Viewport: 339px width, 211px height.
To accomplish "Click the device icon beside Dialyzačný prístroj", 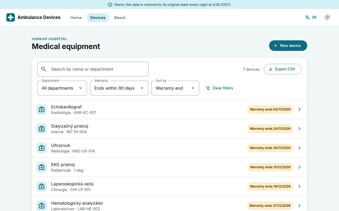I will 42,129.
